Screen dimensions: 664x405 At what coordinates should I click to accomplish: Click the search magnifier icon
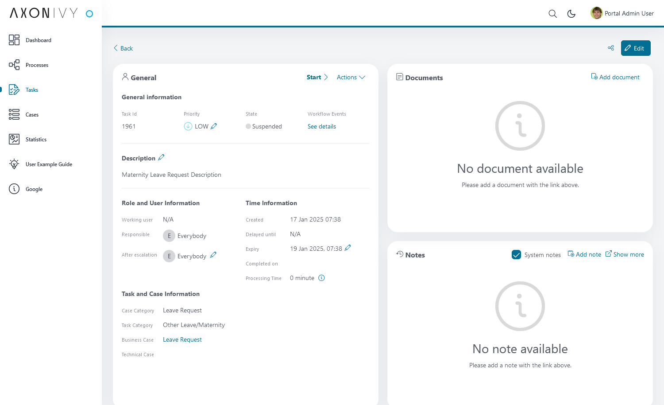[552, 14]
